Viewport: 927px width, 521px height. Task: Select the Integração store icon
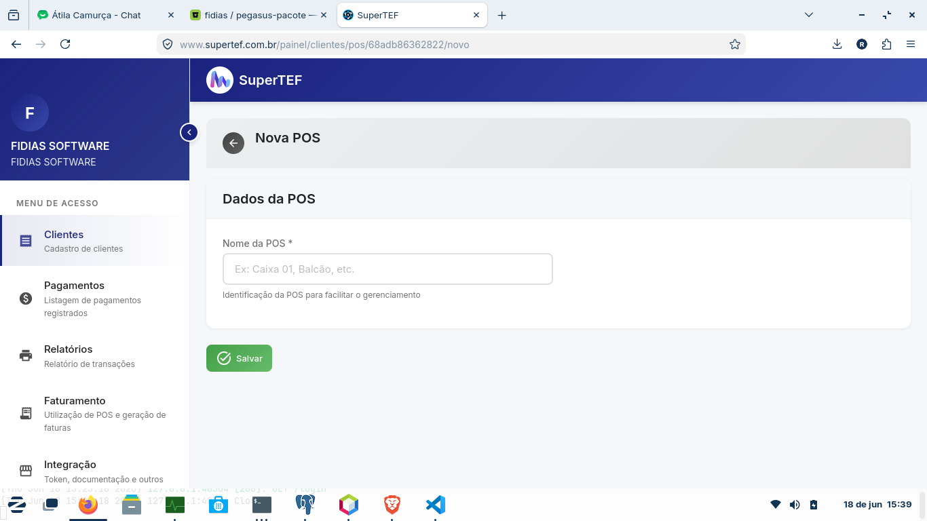(26, 471)
